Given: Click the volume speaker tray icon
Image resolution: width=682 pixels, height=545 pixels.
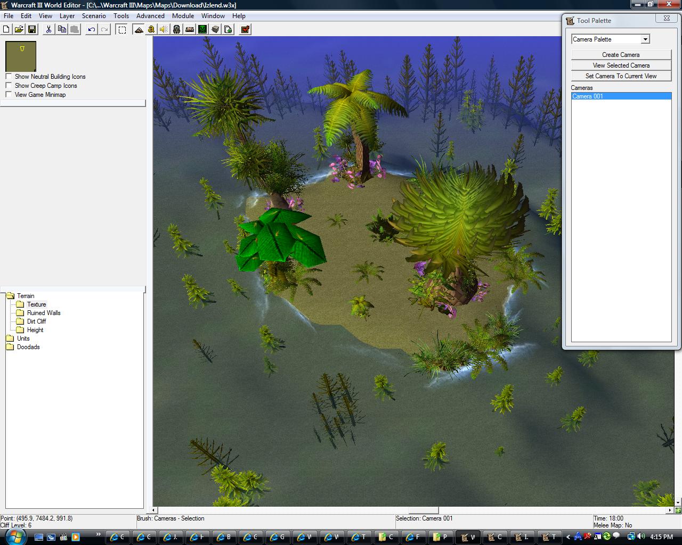Looking at the screenshot, I should (x=640, y=536).
